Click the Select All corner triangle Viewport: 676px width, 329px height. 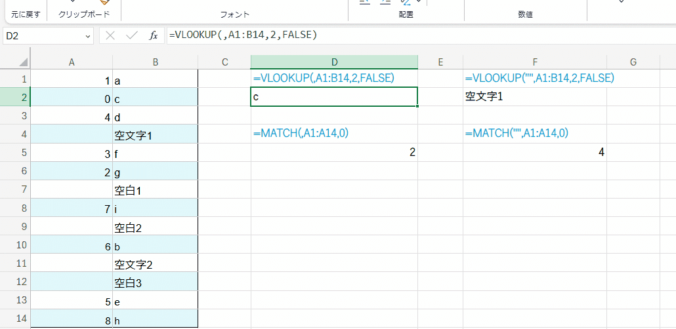point(23,62)
